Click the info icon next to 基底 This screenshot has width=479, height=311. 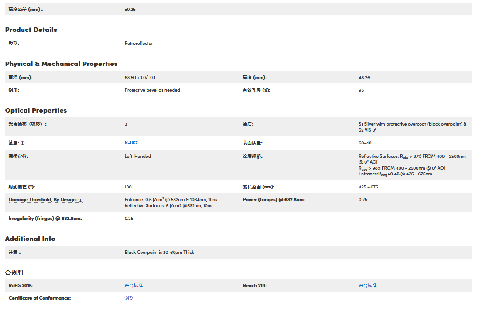pyautogui.click(x=23, y=143)
